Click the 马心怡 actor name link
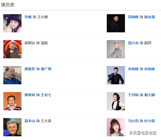The image size is (161, 140). coord(133,121)
